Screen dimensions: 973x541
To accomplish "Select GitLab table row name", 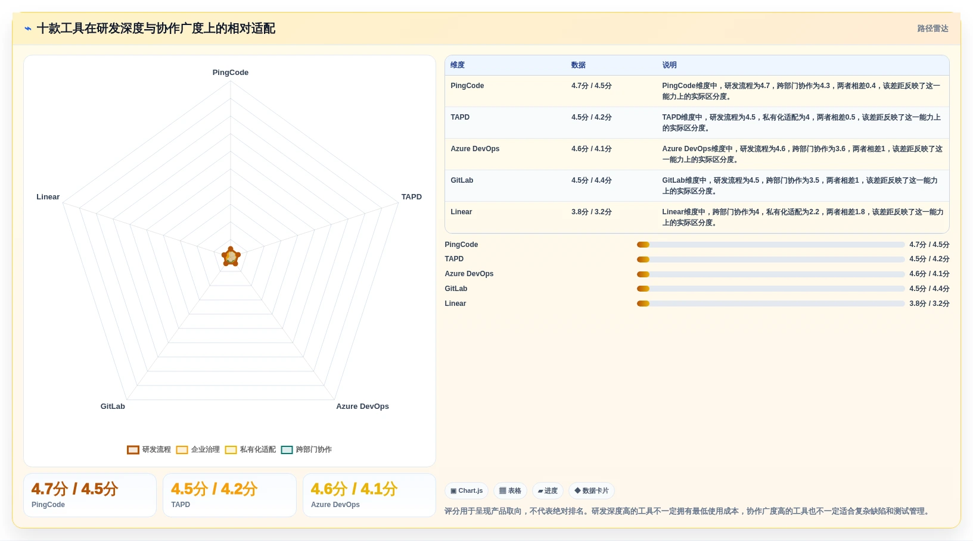I will coord(462,180).
